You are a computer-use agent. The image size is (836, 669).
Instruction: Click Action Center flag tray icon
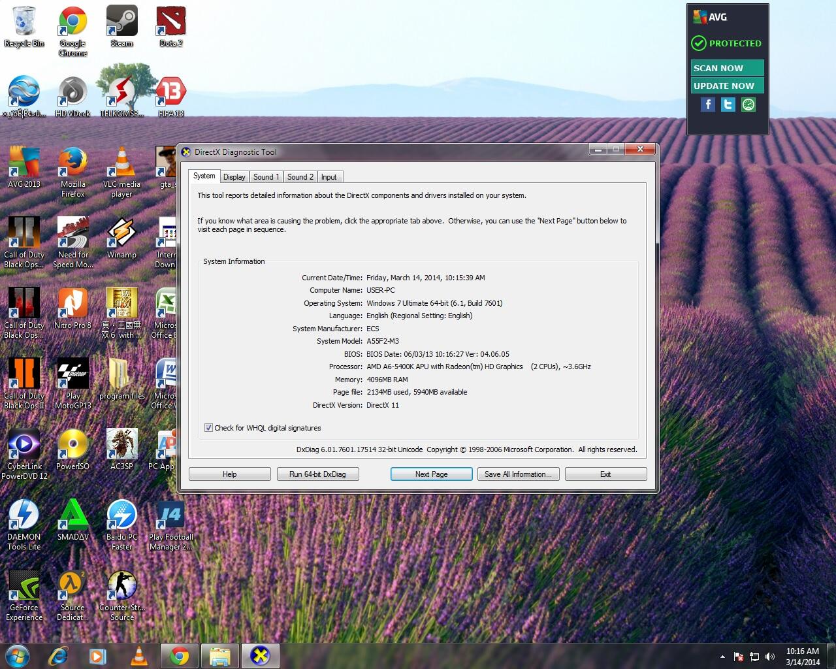point(739,657)
